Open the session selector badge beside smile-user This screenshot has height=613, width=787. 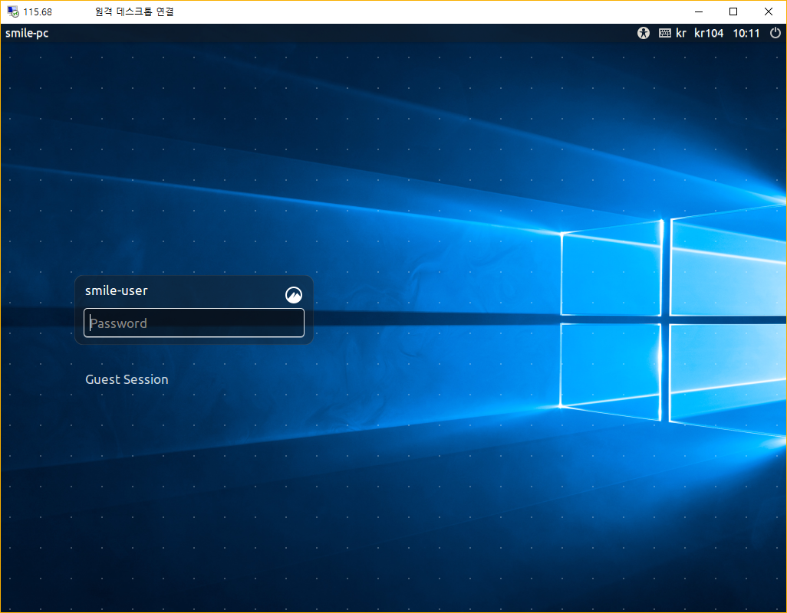(294, 295)
